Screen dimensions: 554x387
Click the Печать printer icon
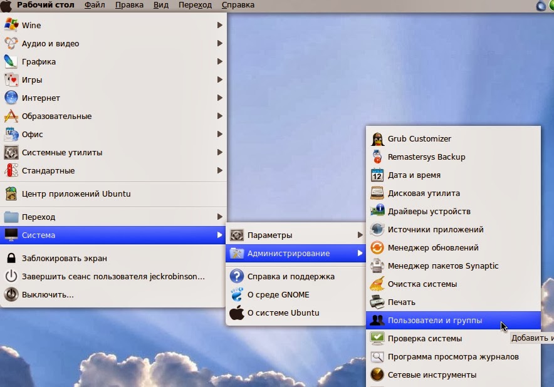point(377,302)
